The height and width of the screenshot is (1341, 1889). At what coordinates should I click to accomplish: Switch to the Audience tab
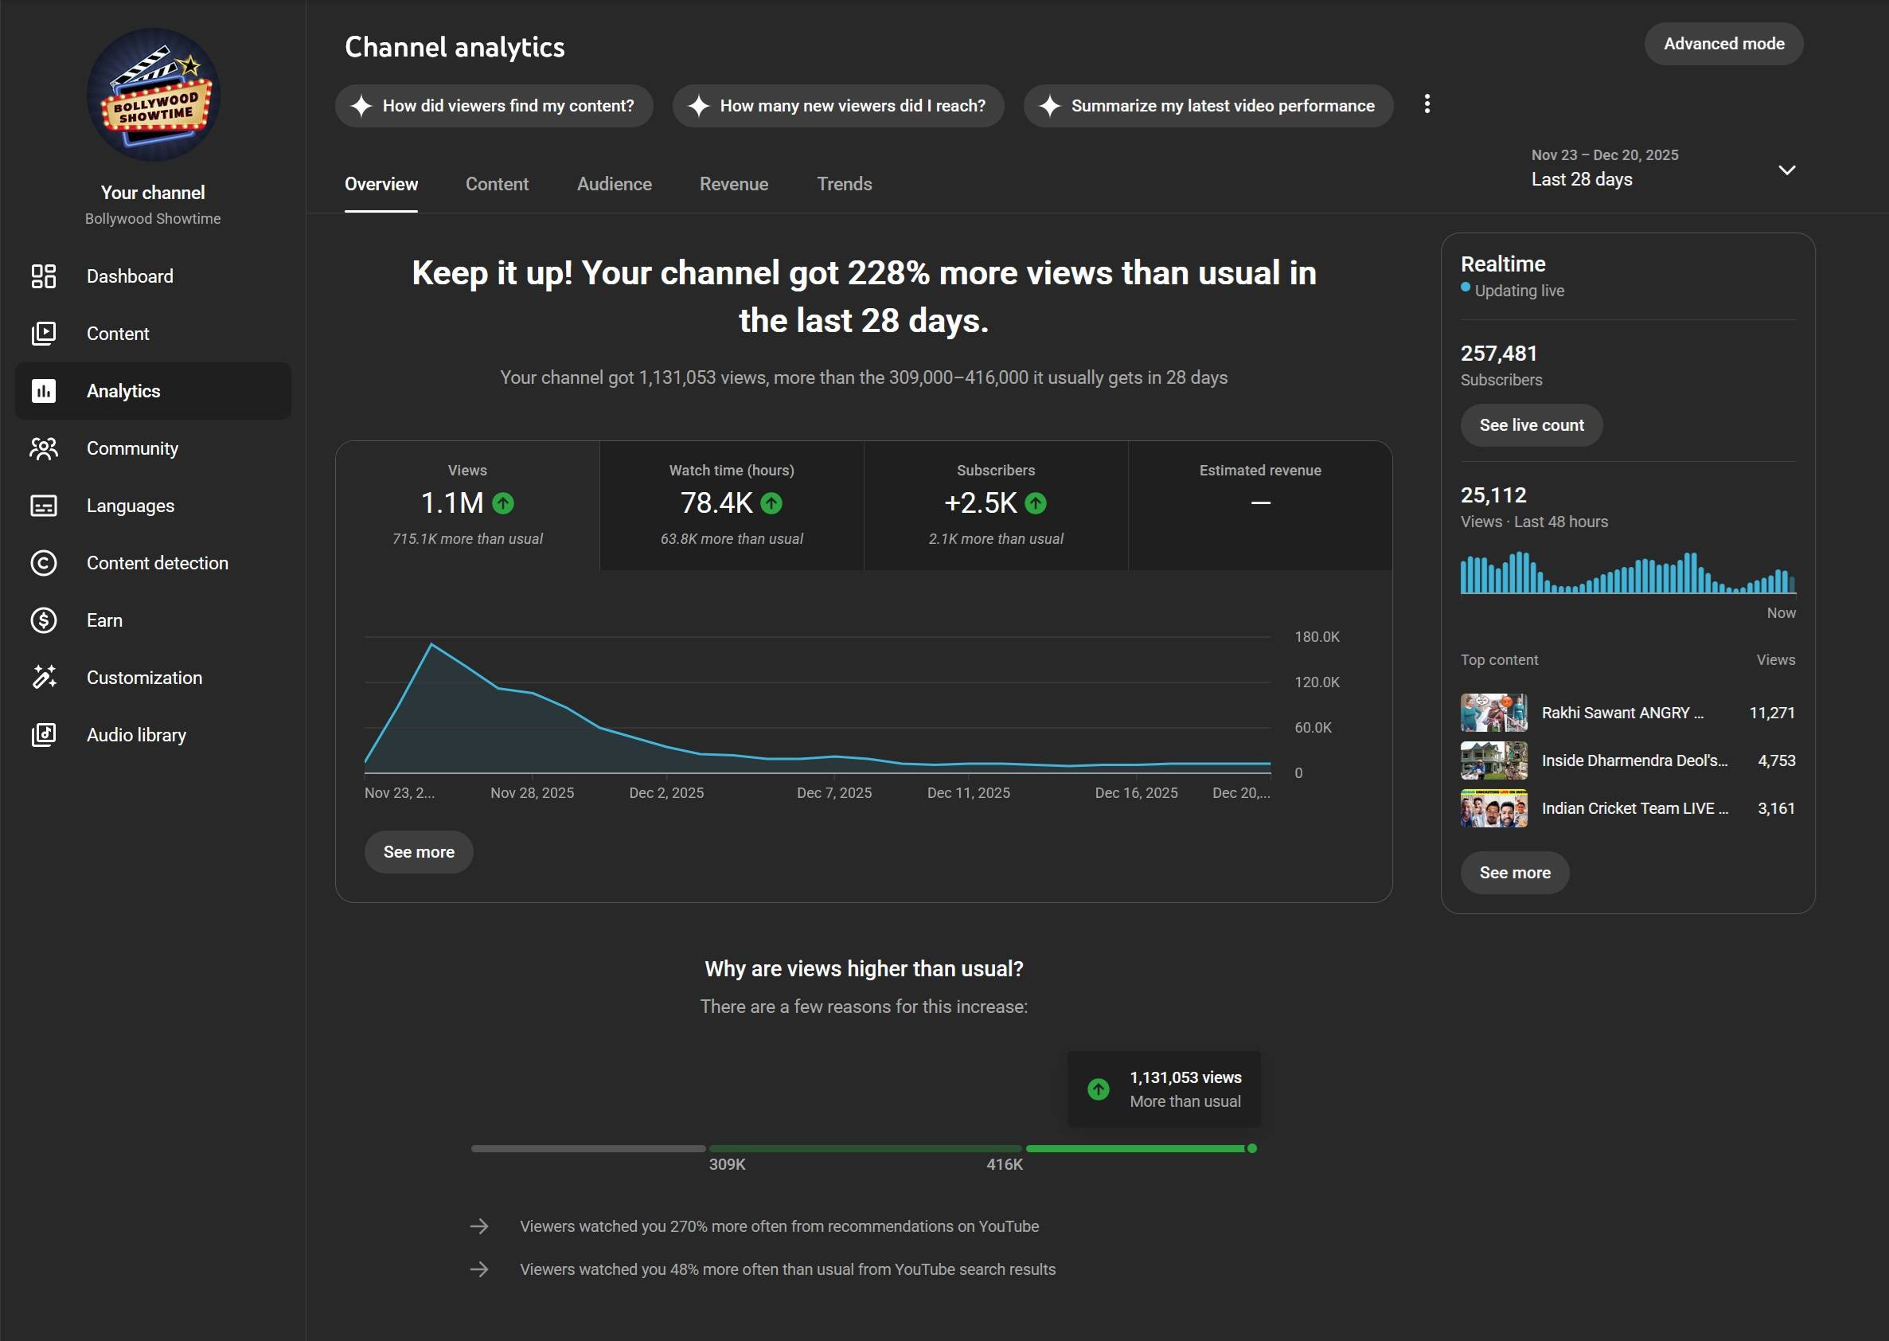pyautogui.click(x=614, y=184)
